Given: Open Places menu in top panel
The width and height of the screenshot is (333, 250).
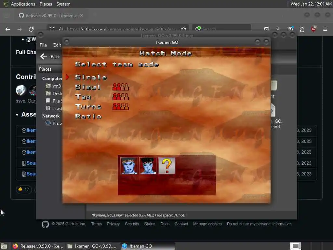Looking at the screenshot, I should point(46,4).
